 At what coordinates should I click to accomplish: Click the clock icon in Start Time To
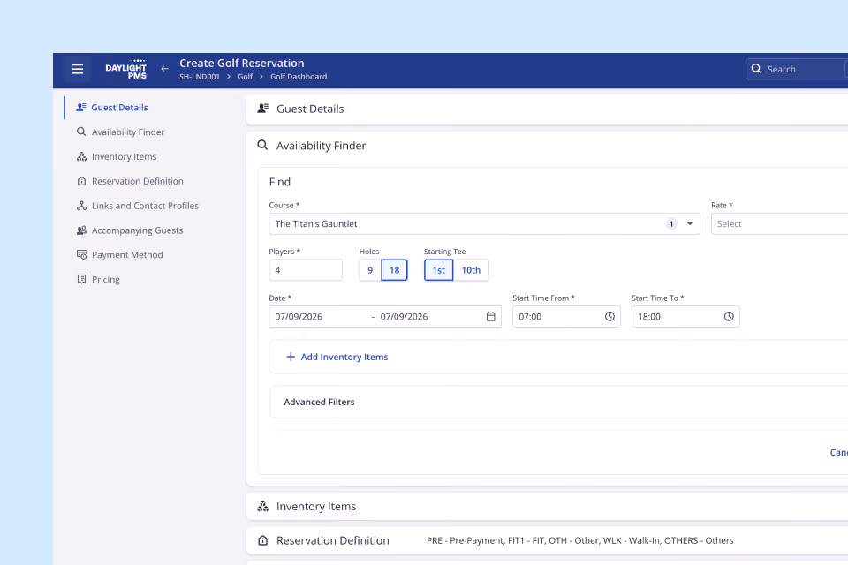729,317
